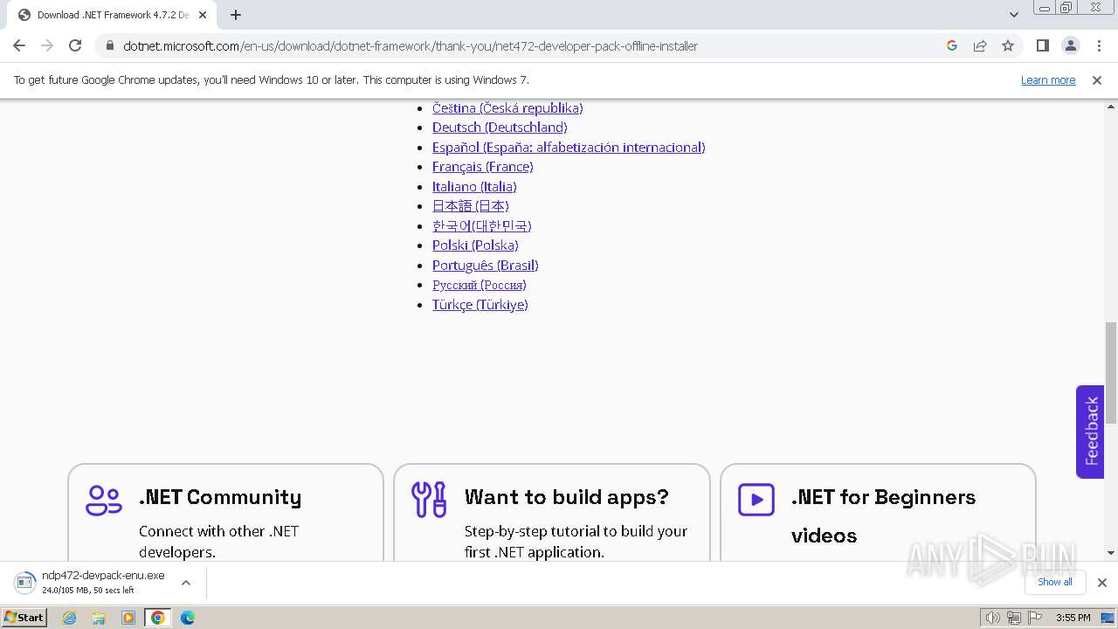
Task: Dismiss the Chrome update notification bar
Action: click(x=1097, y=80)
